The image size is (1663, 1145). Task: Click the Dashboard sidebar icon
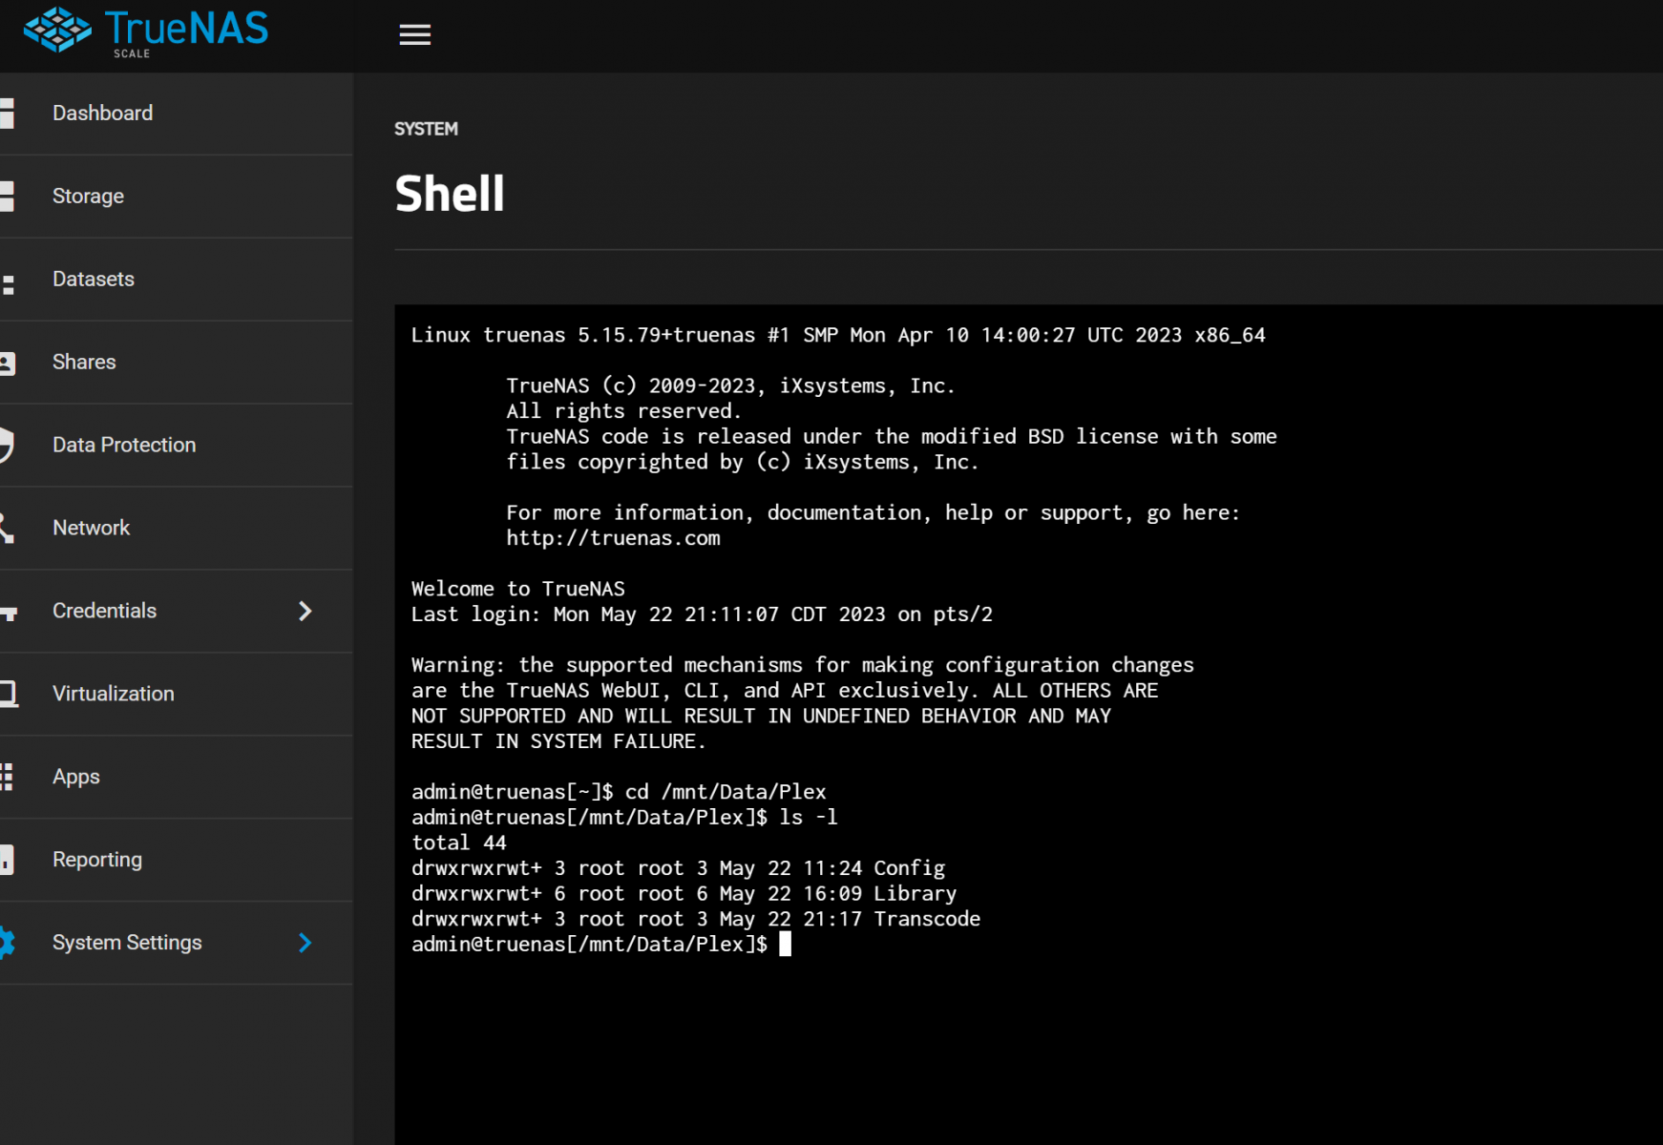click(x=7, y=114)
